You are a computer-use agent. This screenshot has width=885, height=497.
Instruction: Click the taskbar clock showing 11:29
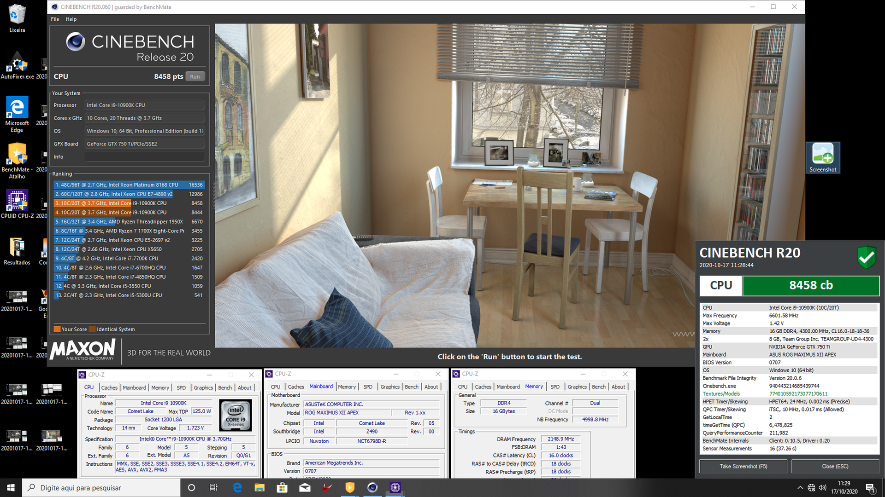[x=844, y=487]
